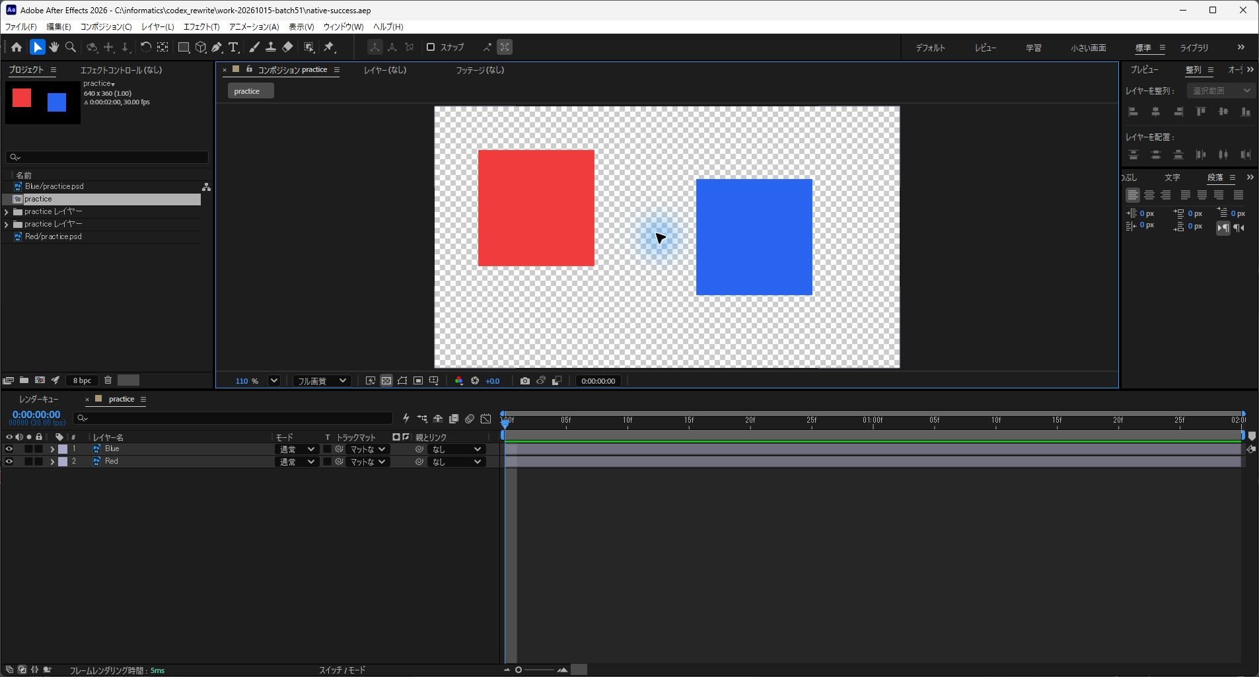Hide the Red layer with eye toggle

(9, 462)
